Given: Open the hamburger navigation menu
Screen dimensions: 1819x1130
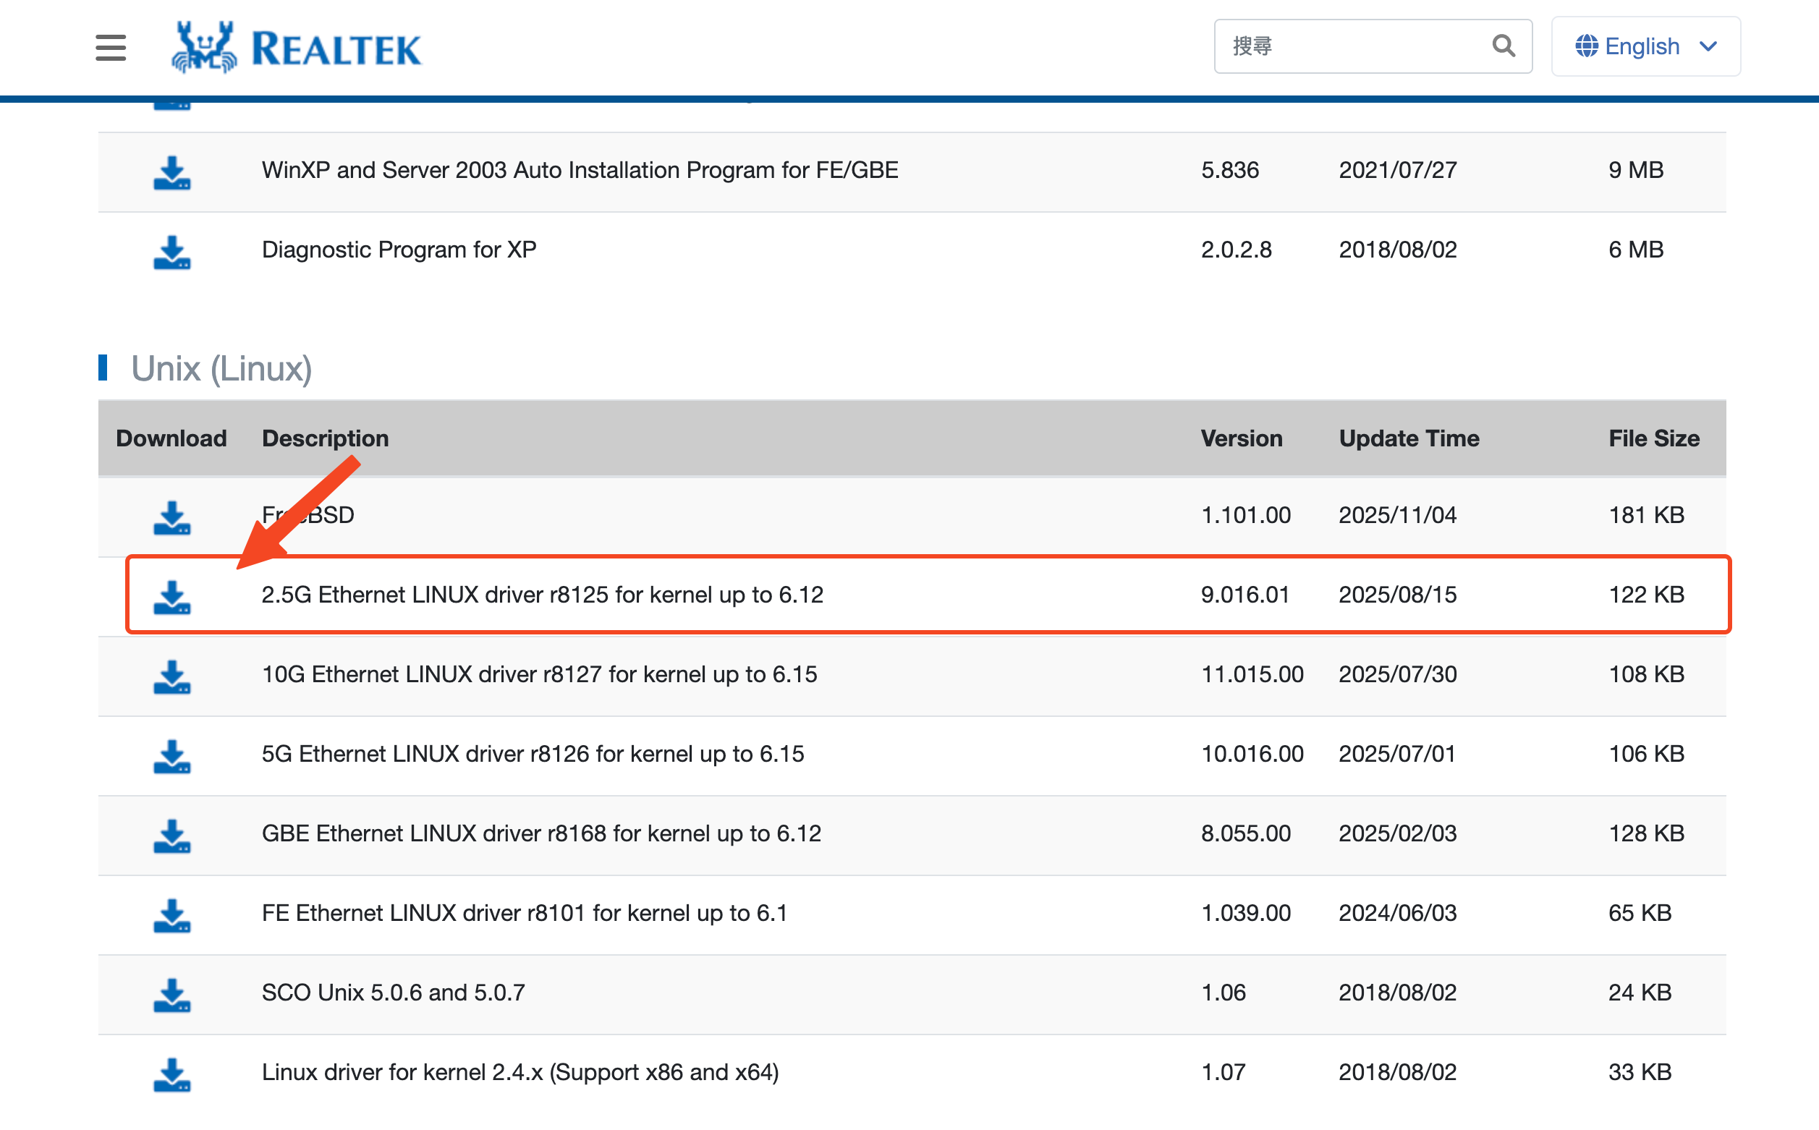Looking at the screenshot, I should point(111,47).
